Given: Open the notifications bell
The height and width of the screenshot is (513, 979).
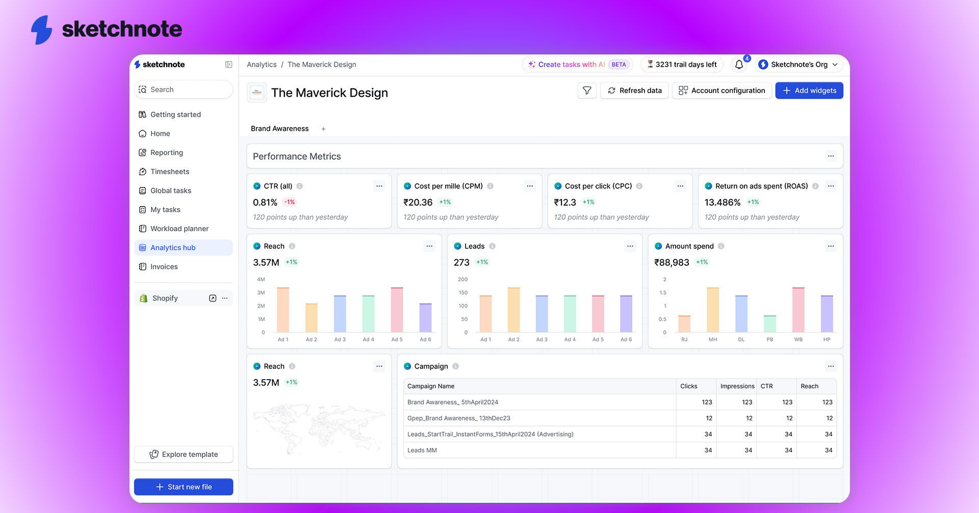Looking at the screenshot, I should 739,65.
